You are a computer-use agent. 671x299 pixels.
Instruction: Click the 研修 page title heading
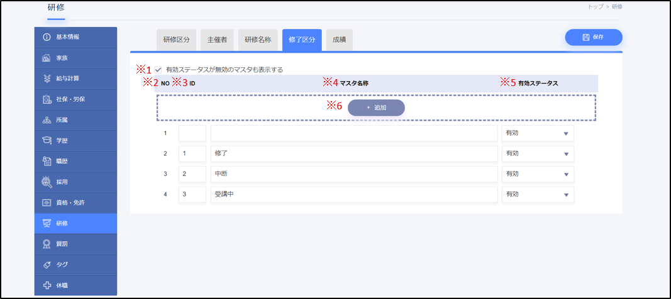pyautogui.click(x=56, y=8)
